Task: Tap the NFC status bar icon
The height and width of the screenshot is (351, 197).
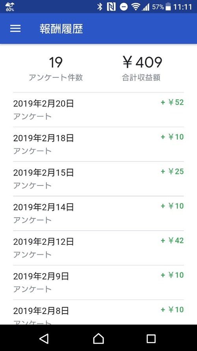Action: [x=111, y=7]
